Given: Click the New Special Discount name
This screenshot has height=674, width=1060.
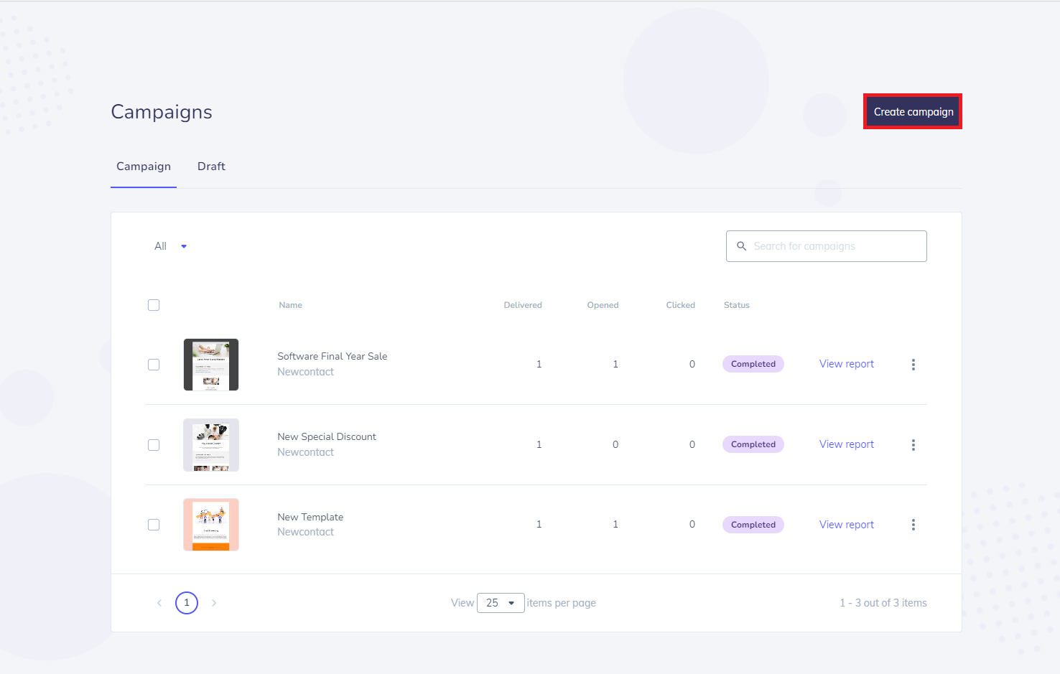Looking at the screenshot, I should click(327, 436).
